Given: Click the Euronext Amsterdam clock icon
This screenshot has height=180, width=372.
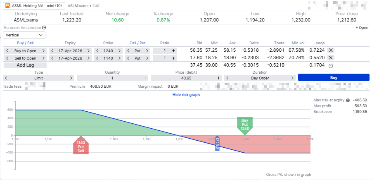Looking at the screenshot, I should [x=44, y=28].
